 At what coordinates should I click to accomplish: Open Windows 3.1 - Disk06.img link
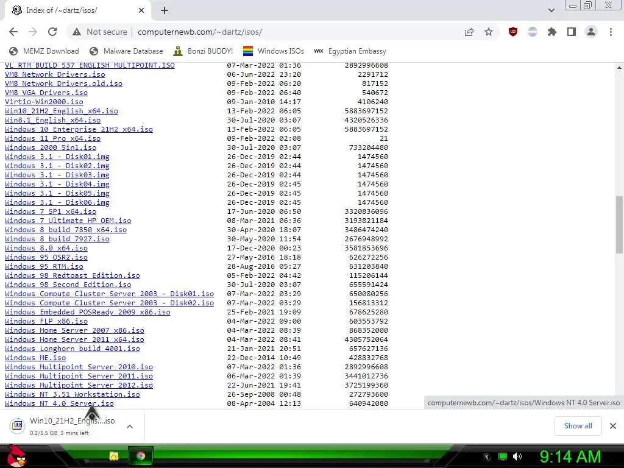(x=57, y=202)
